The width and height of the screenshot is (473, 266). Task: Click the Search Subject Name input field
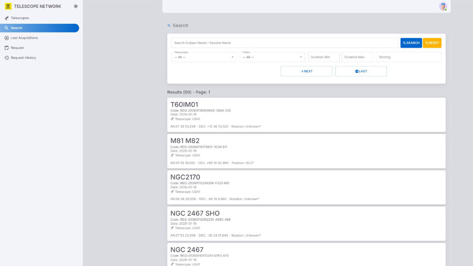[284, 43]
